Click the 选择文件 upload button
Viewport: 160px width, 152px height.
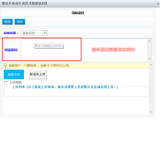(14, 74)
